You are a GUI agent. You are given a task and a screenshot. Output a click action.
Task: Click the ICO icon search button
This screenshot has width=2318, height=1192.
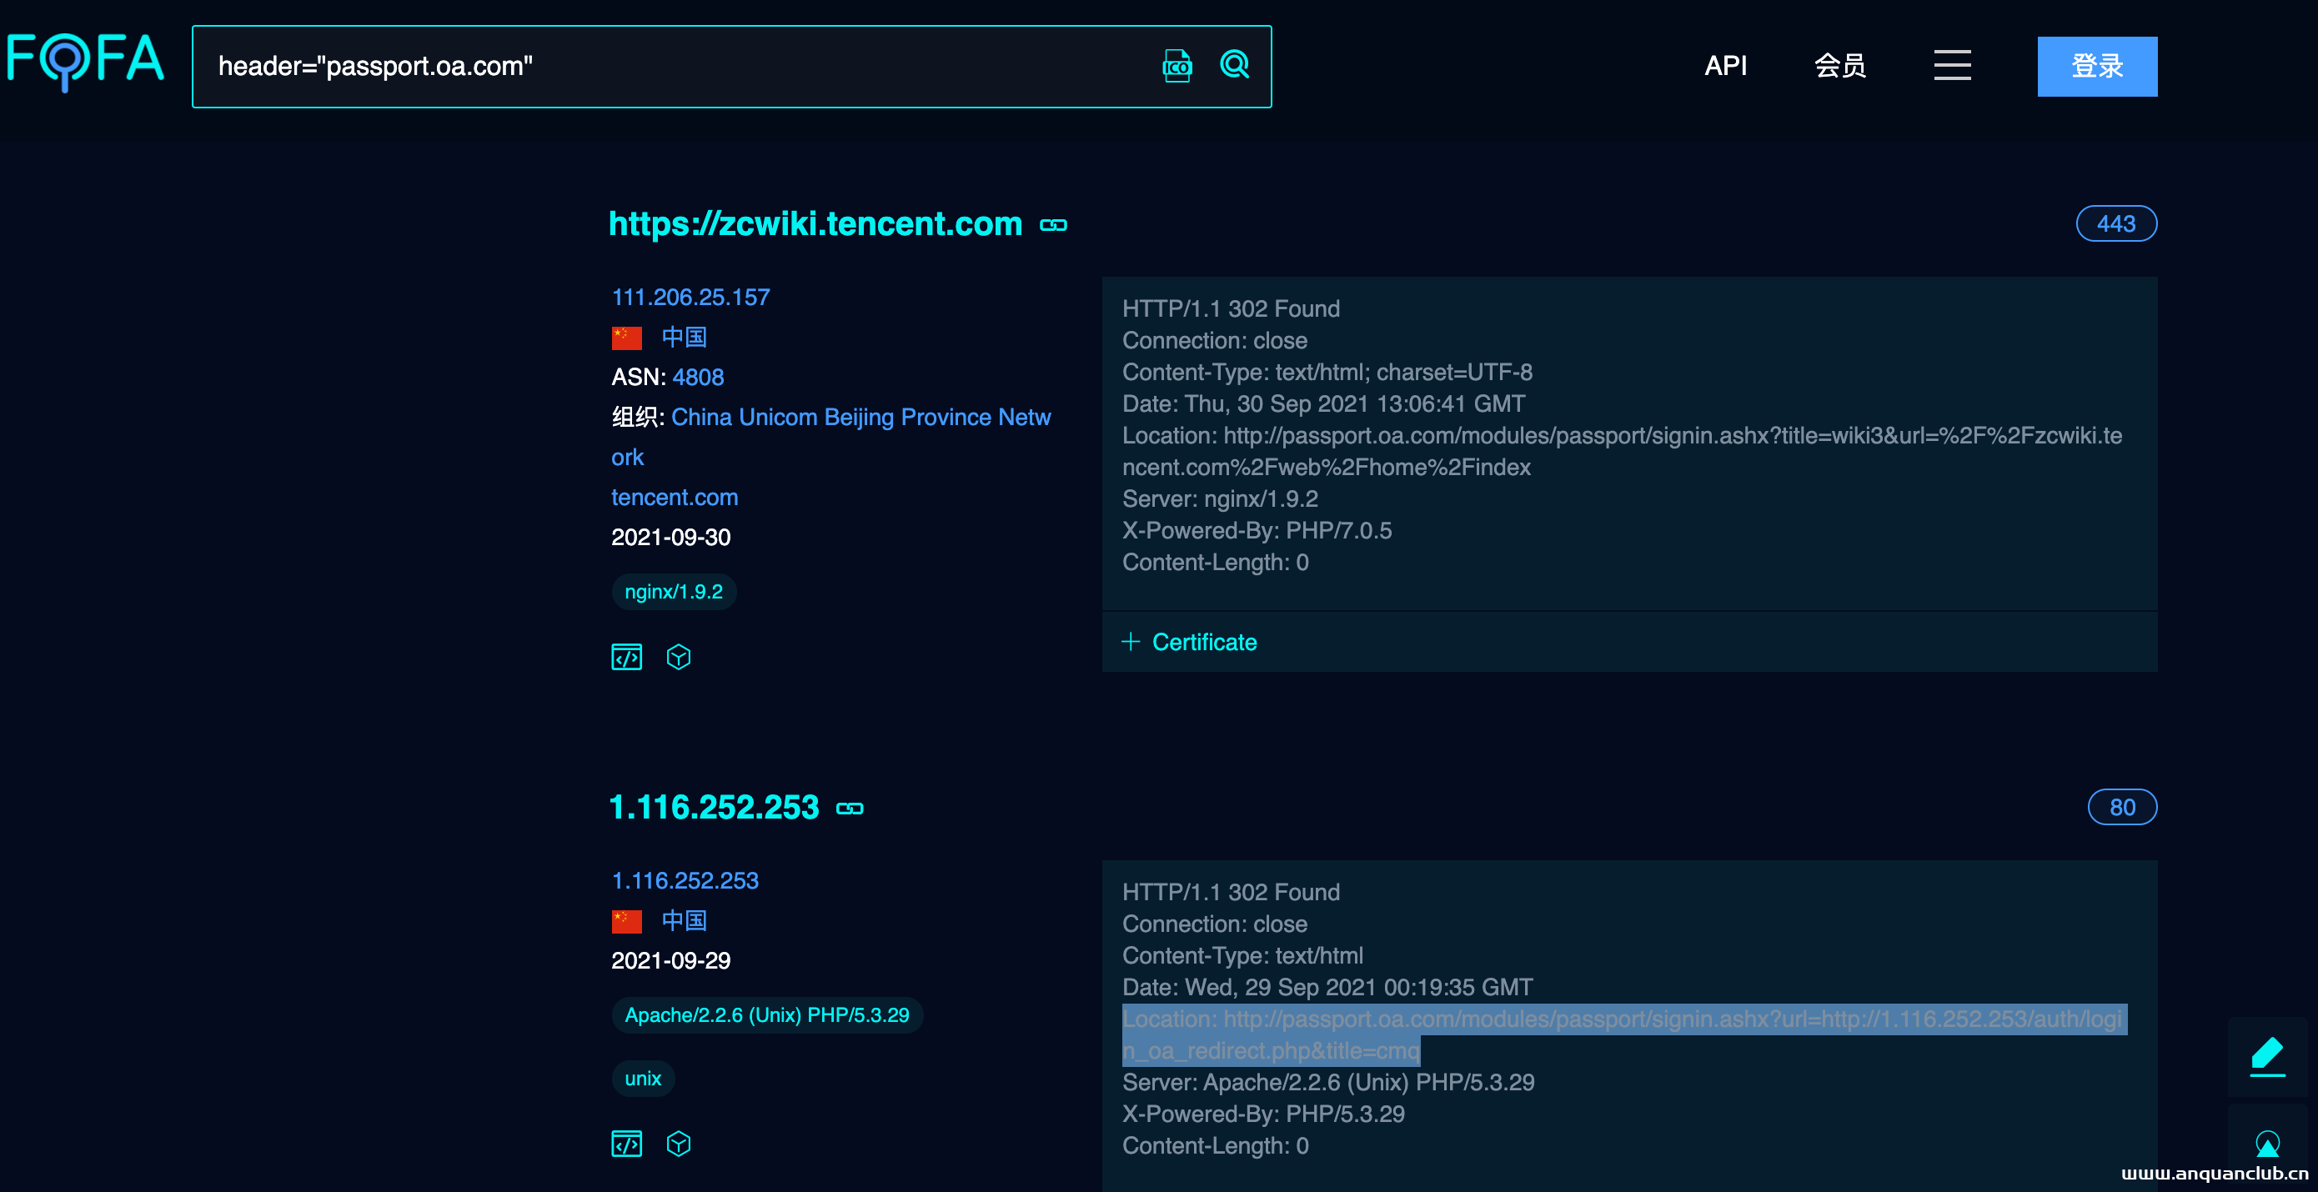tap(1177, 66)
